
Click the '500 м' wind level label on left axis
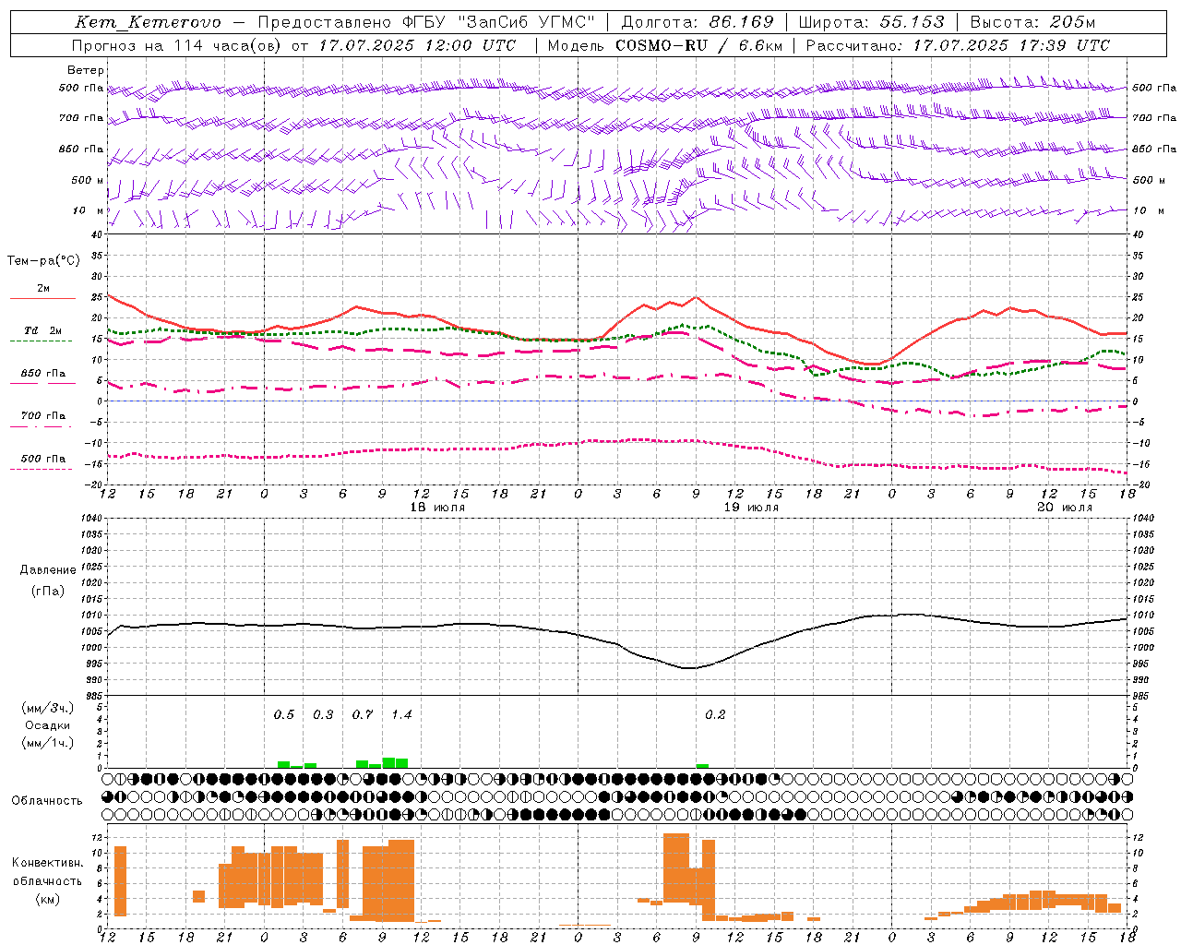[x=88, y=180]
